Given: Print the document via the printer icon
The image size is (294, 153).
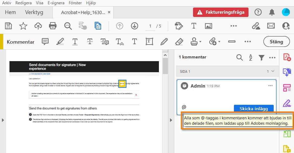Looking at the screenshot, I should click(x=53, y=26).
